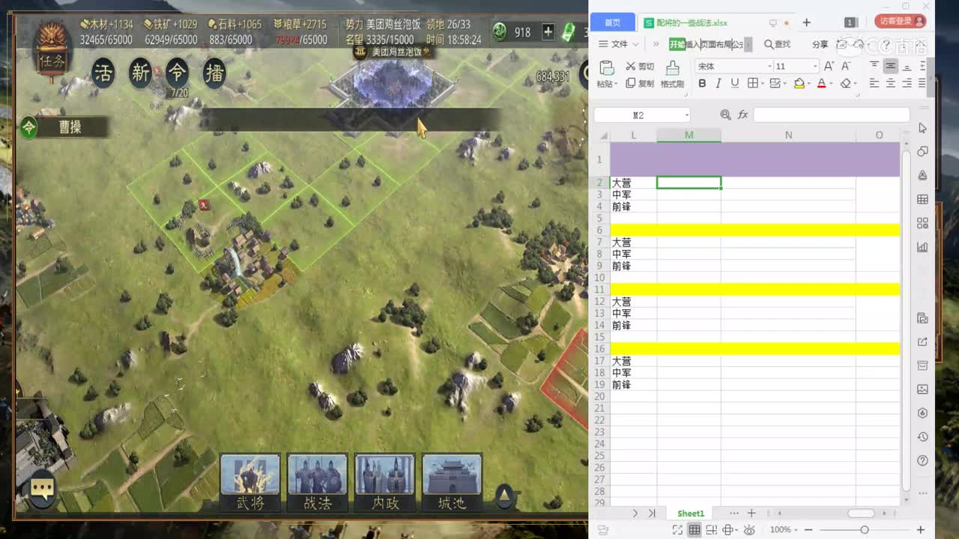Click the eraser clear format icon
959x539 pixels.
[846, 84]
